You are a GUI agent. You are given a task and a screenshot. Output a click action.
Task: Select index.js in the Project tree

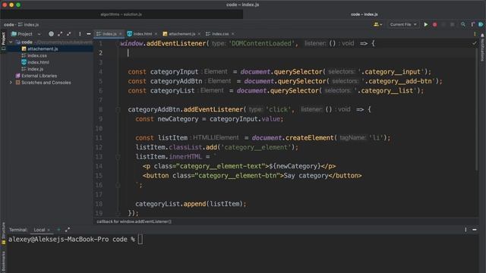35,69
